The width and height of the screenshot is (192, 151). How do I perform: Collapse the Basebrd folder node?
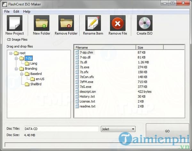tap(22, 74)
